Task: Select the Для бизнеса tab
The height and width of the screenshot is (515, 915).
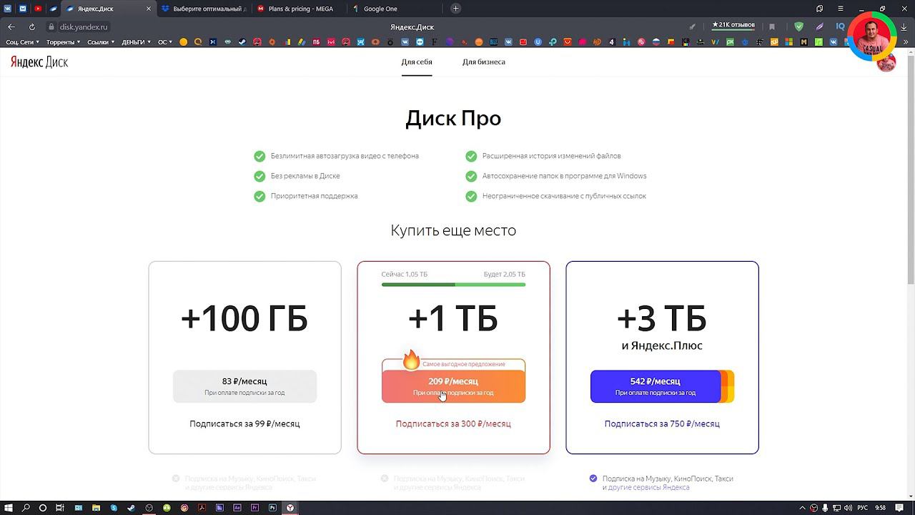Action: point(483,62)
